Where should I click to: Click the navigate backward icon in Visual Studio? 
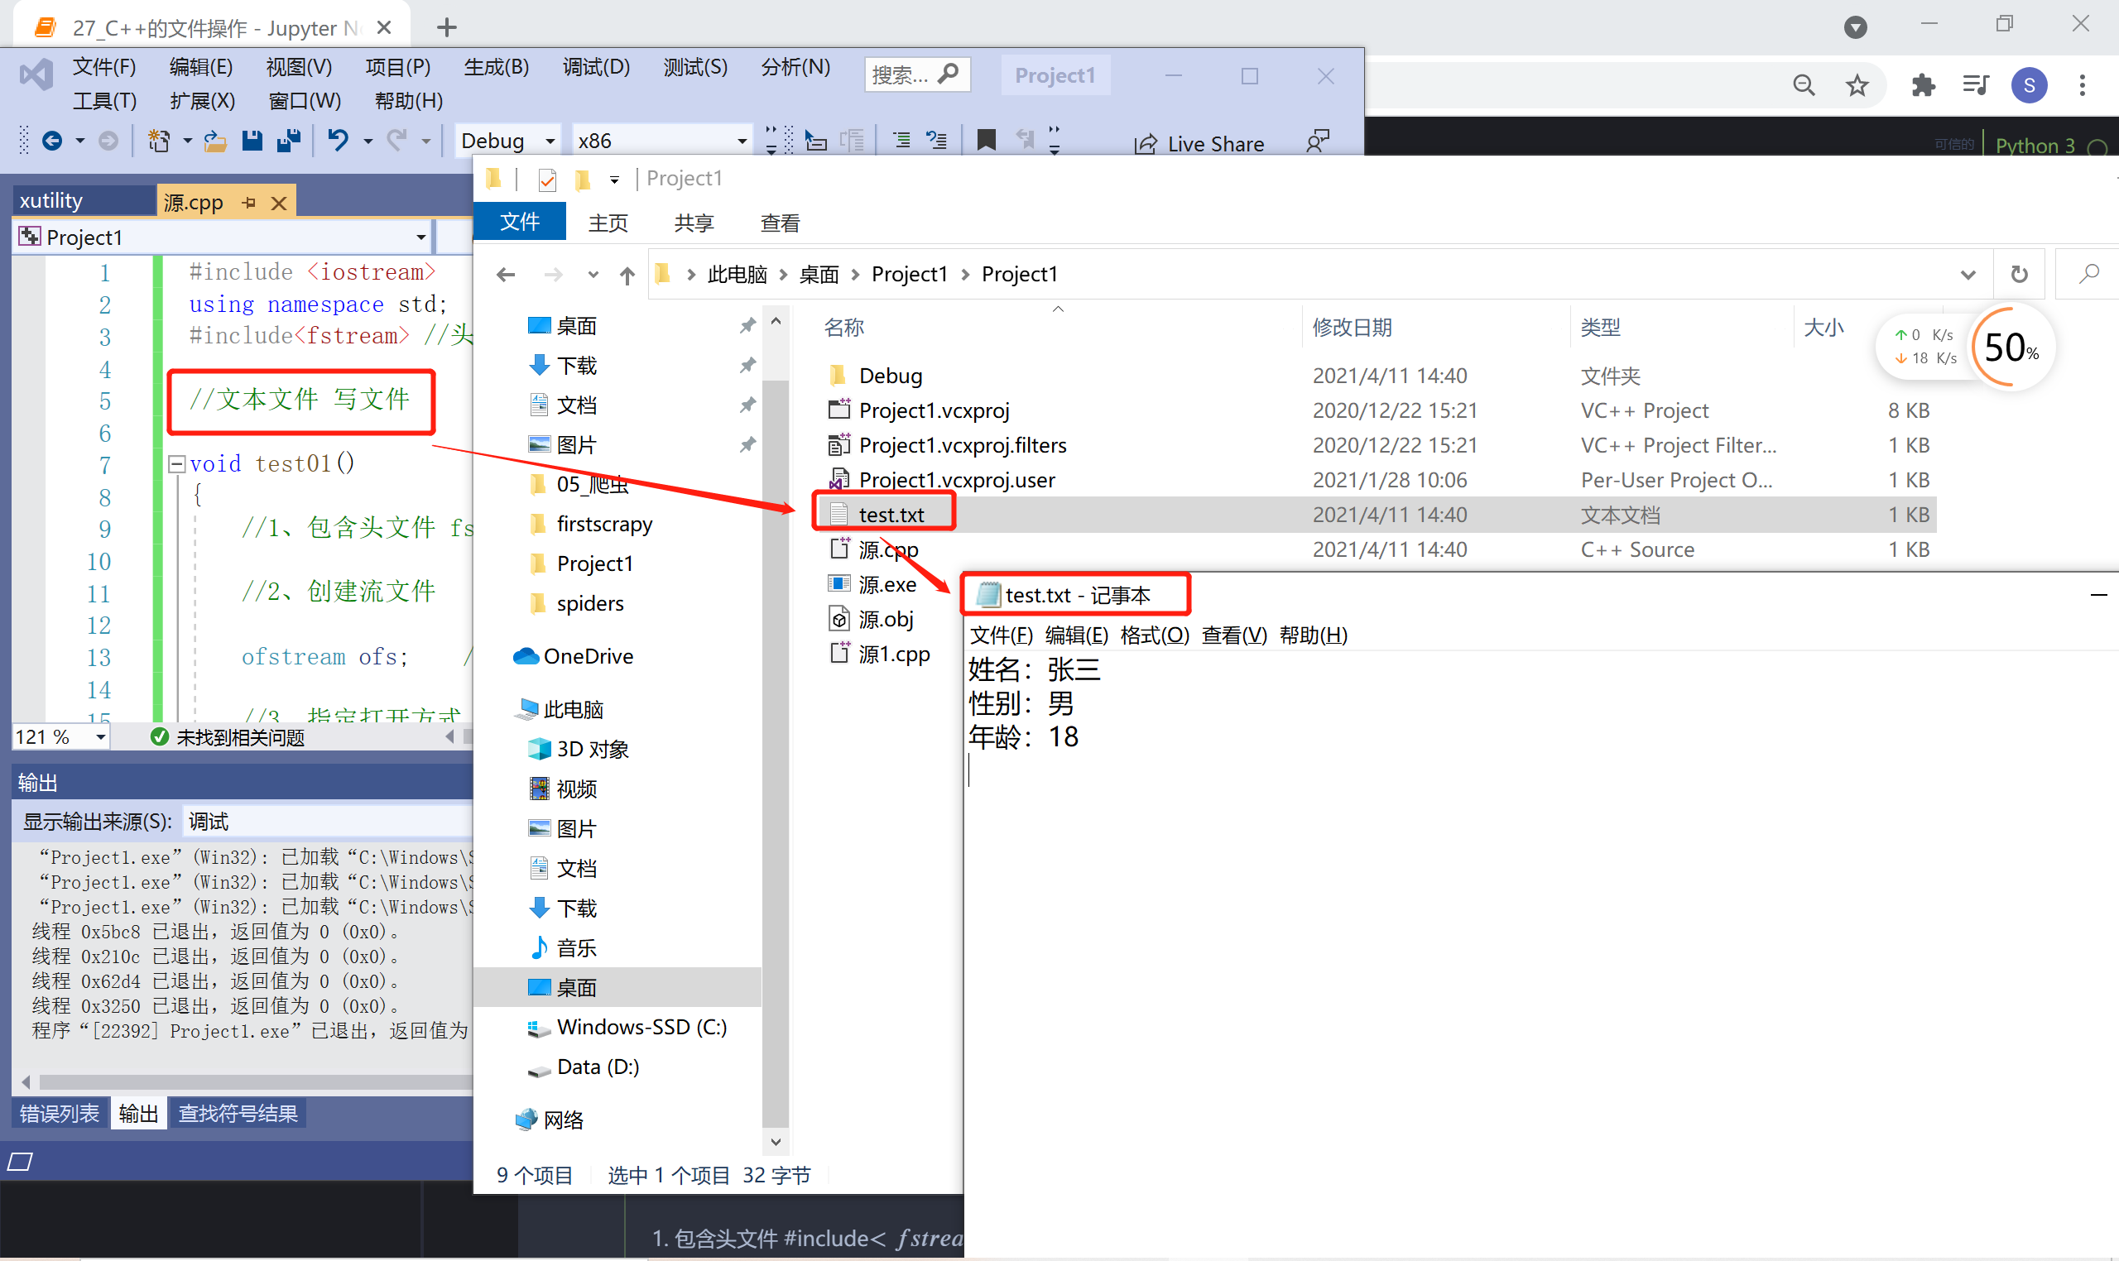[x=53, y=140]
